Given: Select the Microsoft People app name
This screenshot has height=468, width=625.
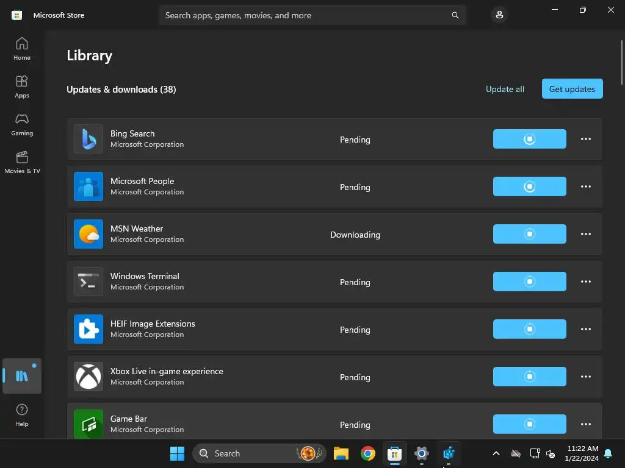Looking at the screenshot, I should (142, 181).
